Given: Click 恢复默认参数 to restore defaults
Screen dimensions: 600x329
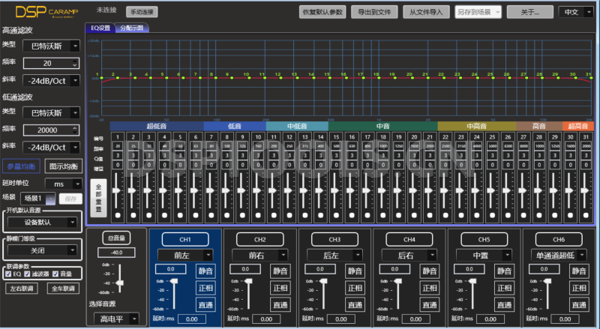Looking at the screenshot, I should pyautogui.click(x=322, y=12).
